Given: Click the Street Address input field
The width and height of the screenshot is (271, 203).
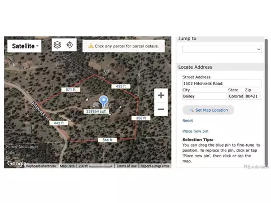Looking at the screenshot, I should pos(222,83).
